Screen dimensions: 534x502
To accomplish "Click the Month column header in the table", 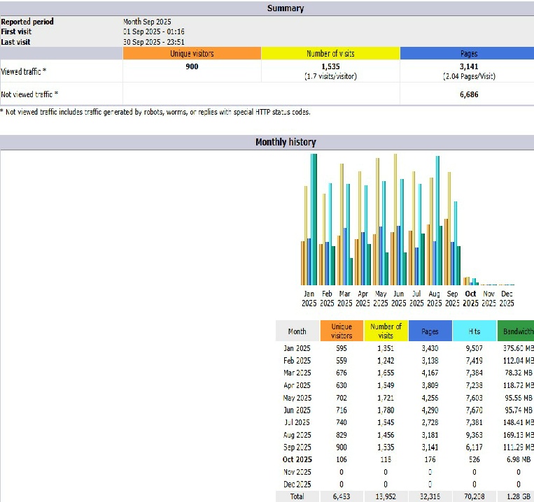I will pos(297,331).
